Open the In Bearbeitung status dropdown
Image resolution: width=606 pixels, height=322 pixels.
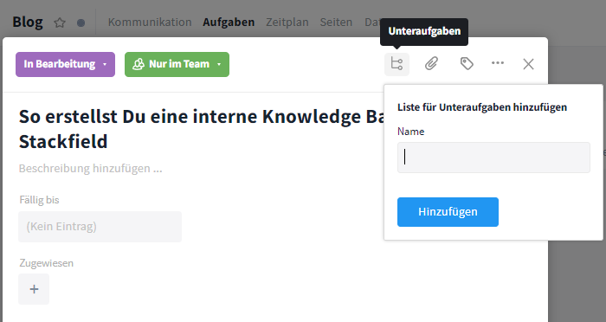point(65,64)
